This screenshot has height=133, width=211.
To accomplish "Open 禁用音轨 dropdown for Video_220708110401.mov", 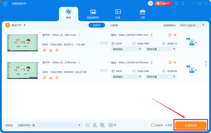I will (127, 49).
